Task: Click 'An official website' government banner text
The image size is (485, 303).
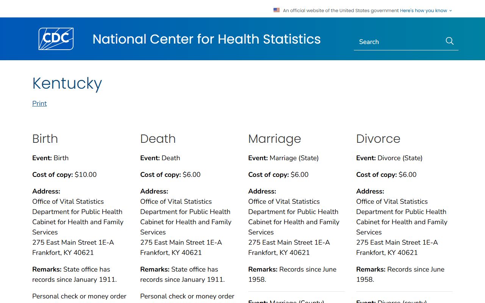Action: (341, 11)
